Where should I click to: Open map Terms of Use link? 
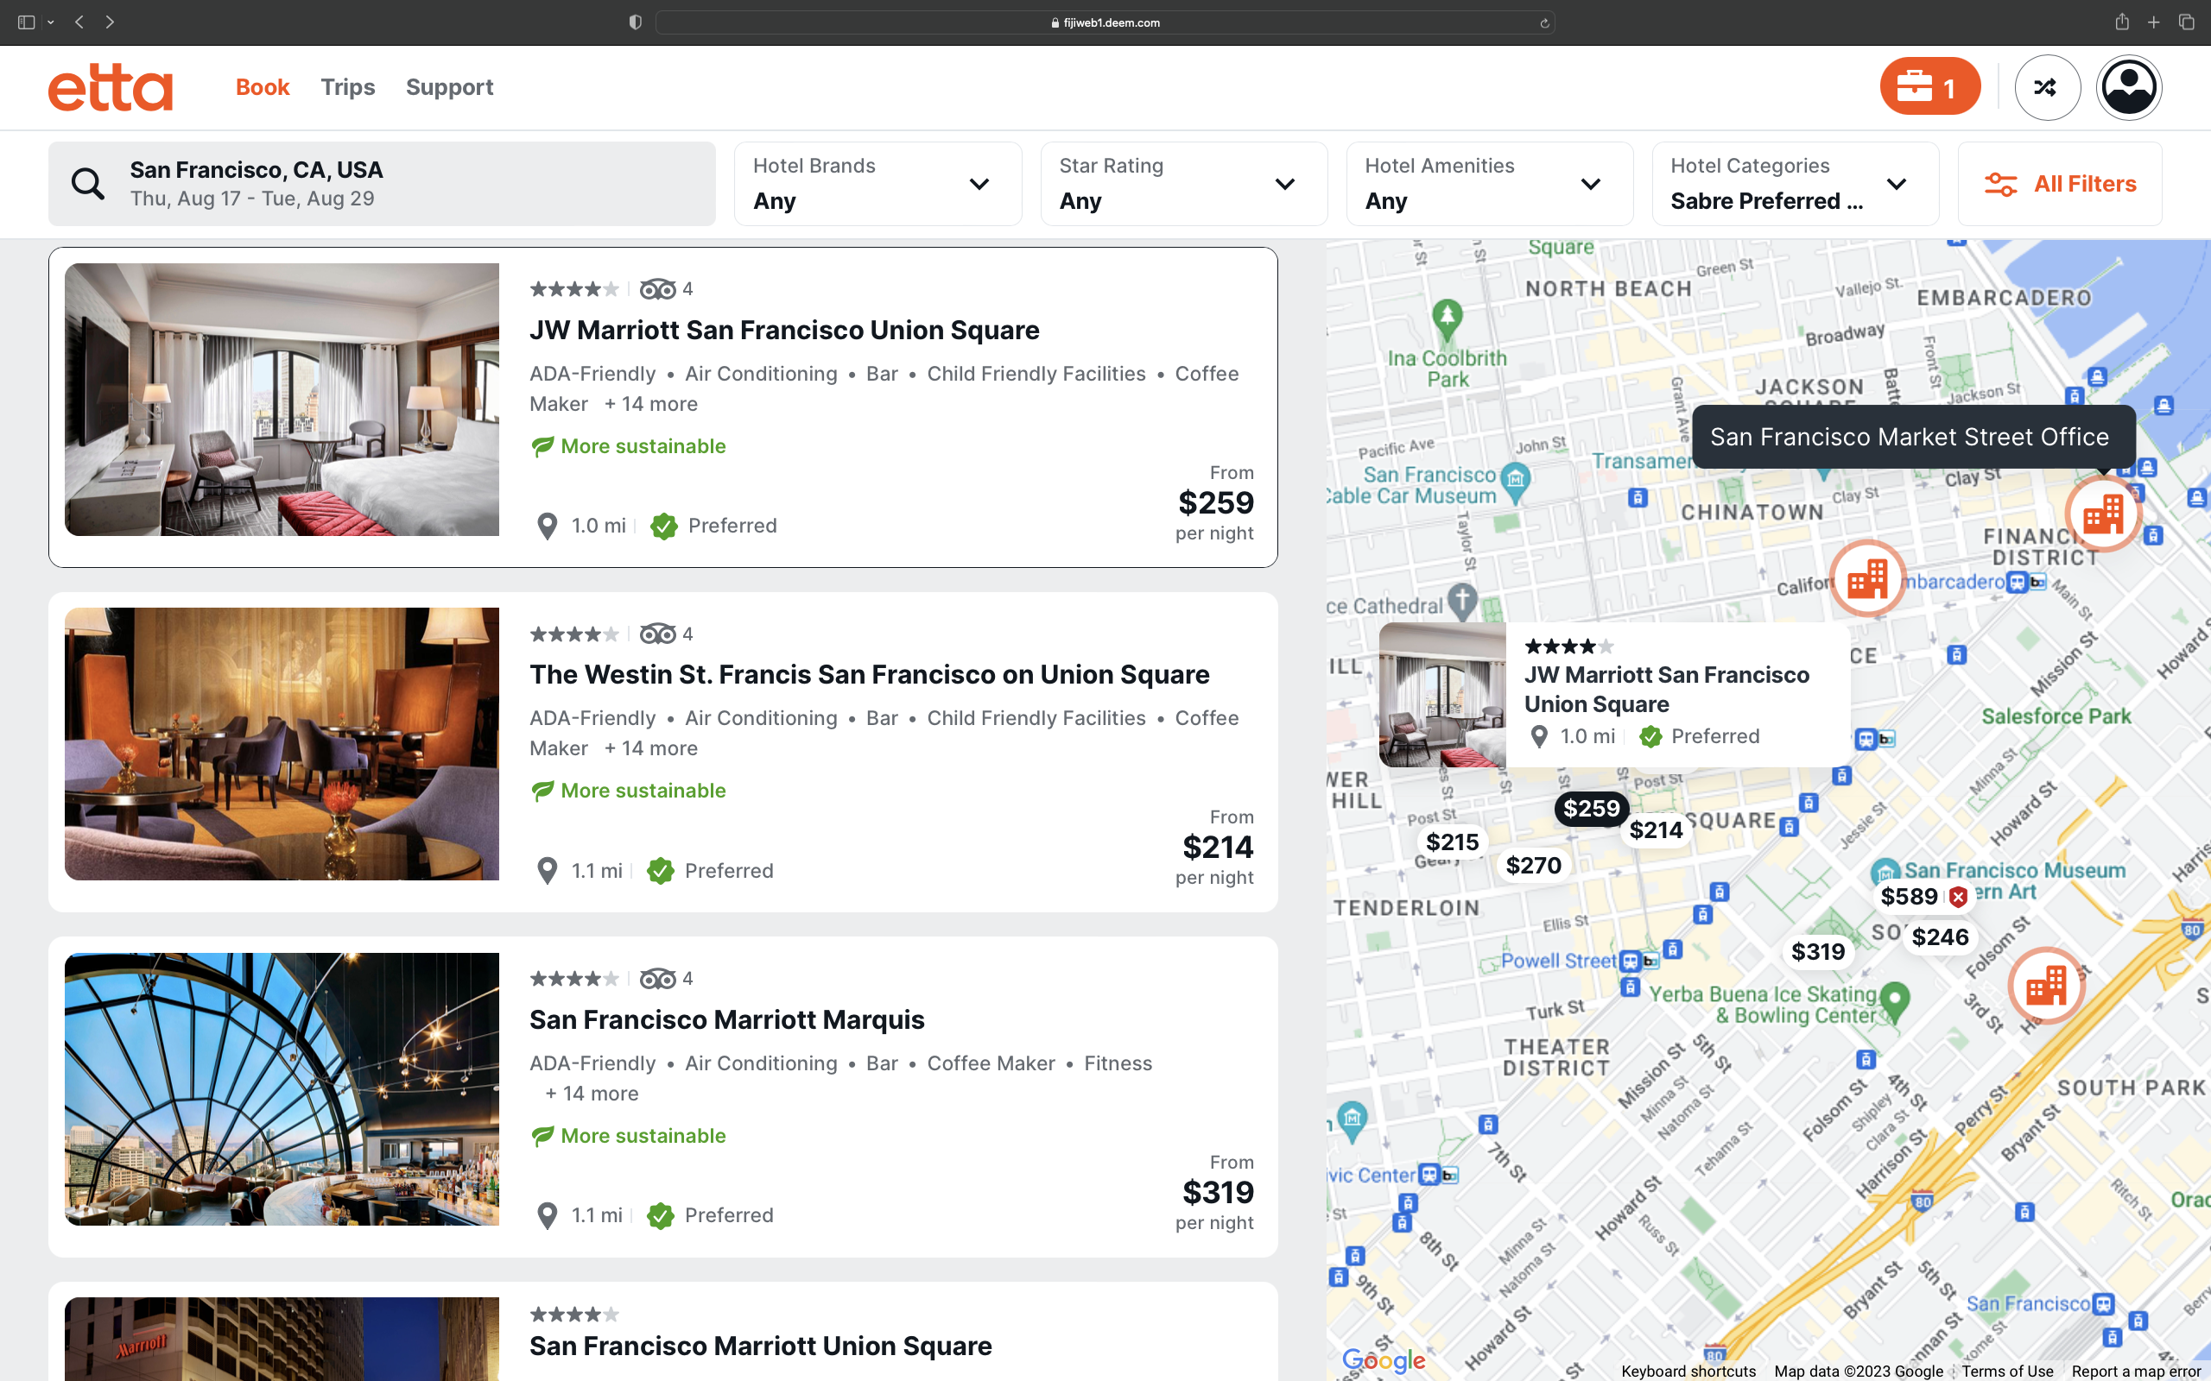pos(2006,1371)
